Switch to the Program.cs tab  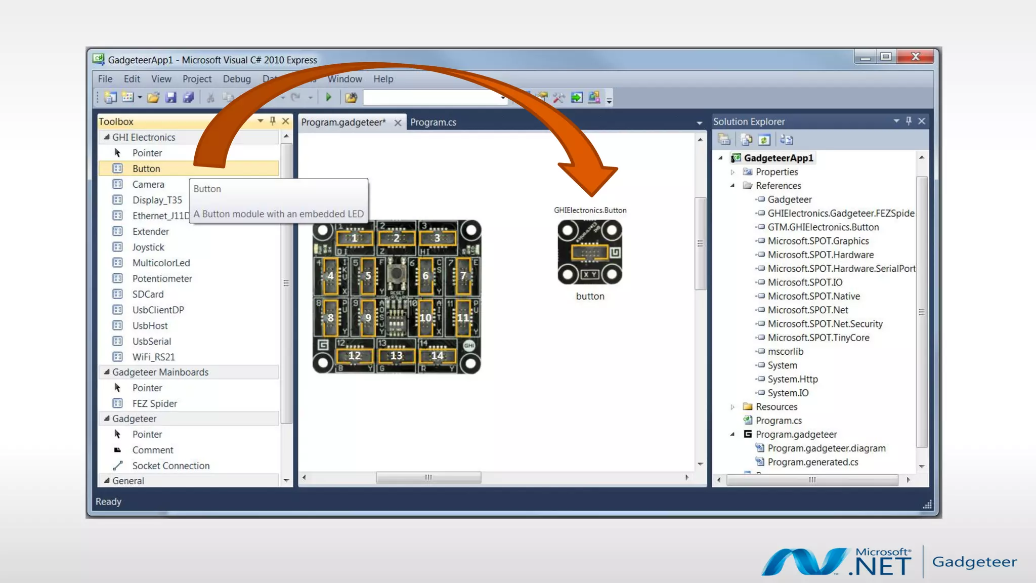point(433,122)
